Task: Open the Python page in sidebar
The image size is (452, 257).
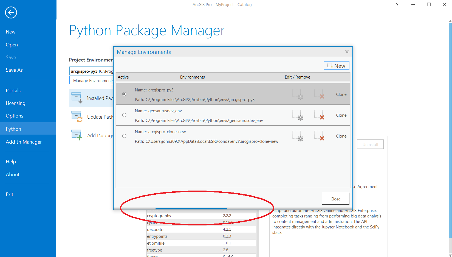Action: pos(28,129)
